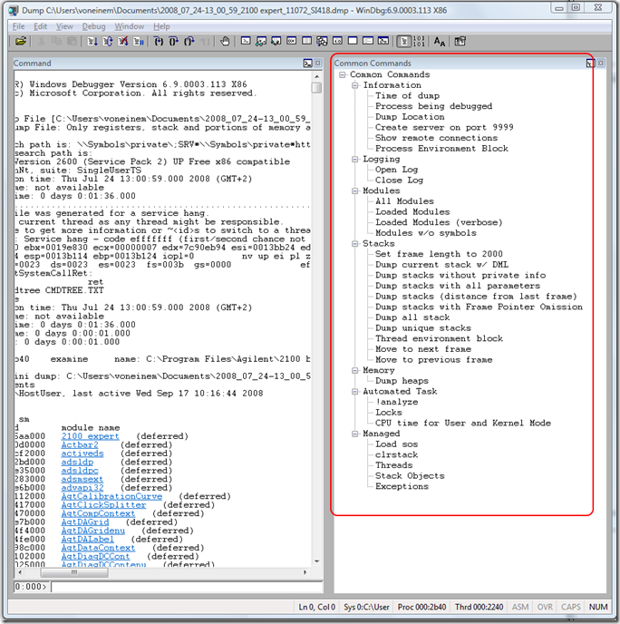
Task: Collapse the Logging tree node
Action: (x=354, y=160)
